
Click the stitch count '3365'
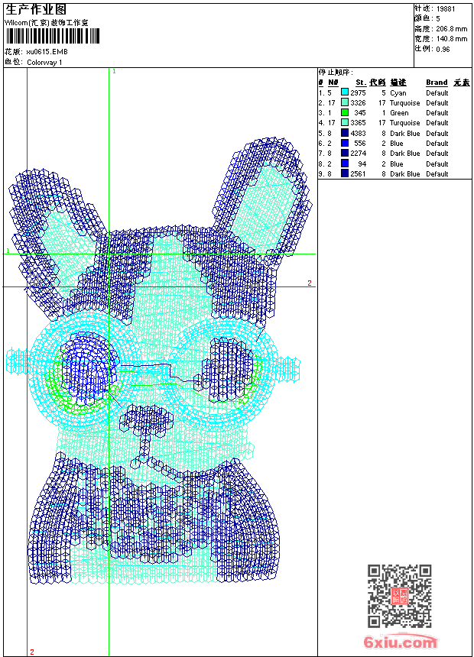pos(359,123)
